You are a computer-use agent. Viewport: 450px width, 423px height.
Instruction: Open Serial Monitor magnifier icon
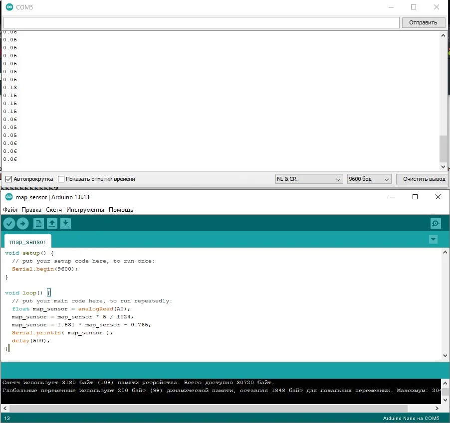click(x=435, y=224)
